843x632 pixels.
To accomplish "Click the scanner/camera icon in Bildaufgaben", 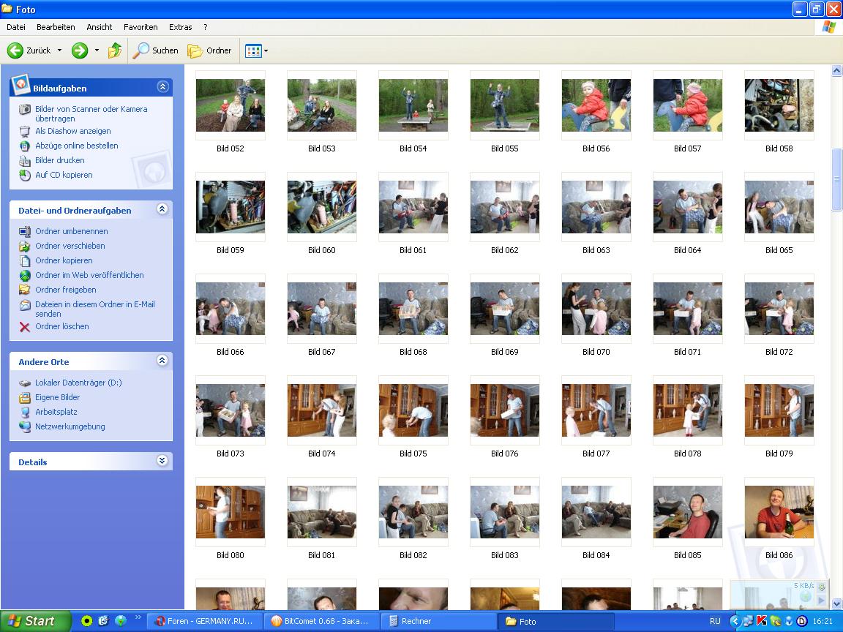I will coord(25,110).
